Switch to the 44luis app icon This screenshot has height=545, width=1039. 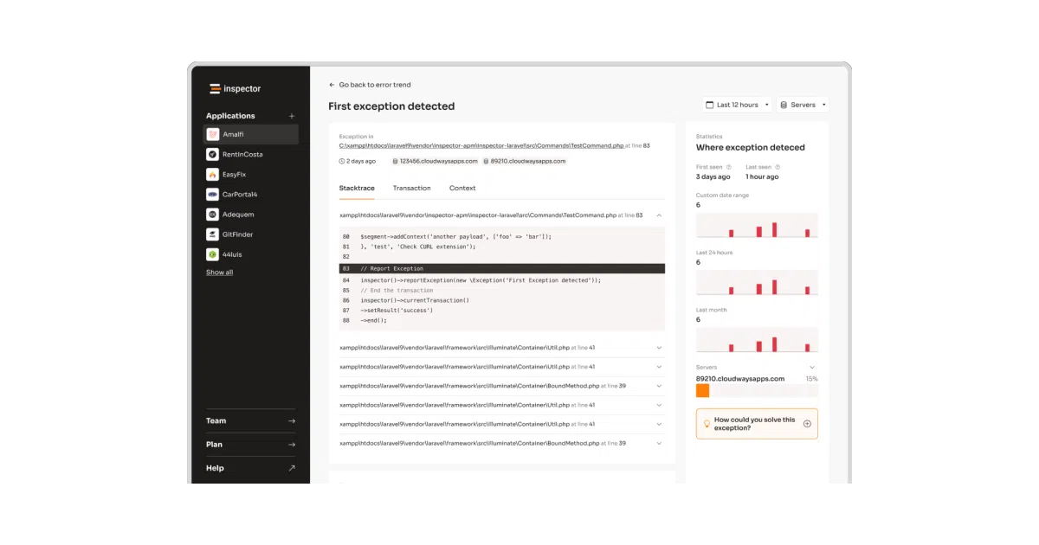[212, 254]
